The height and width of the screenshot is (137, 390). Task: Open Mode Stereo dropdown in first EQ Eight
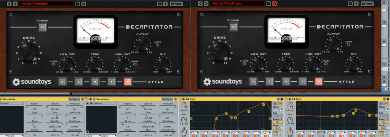[278, 110]
